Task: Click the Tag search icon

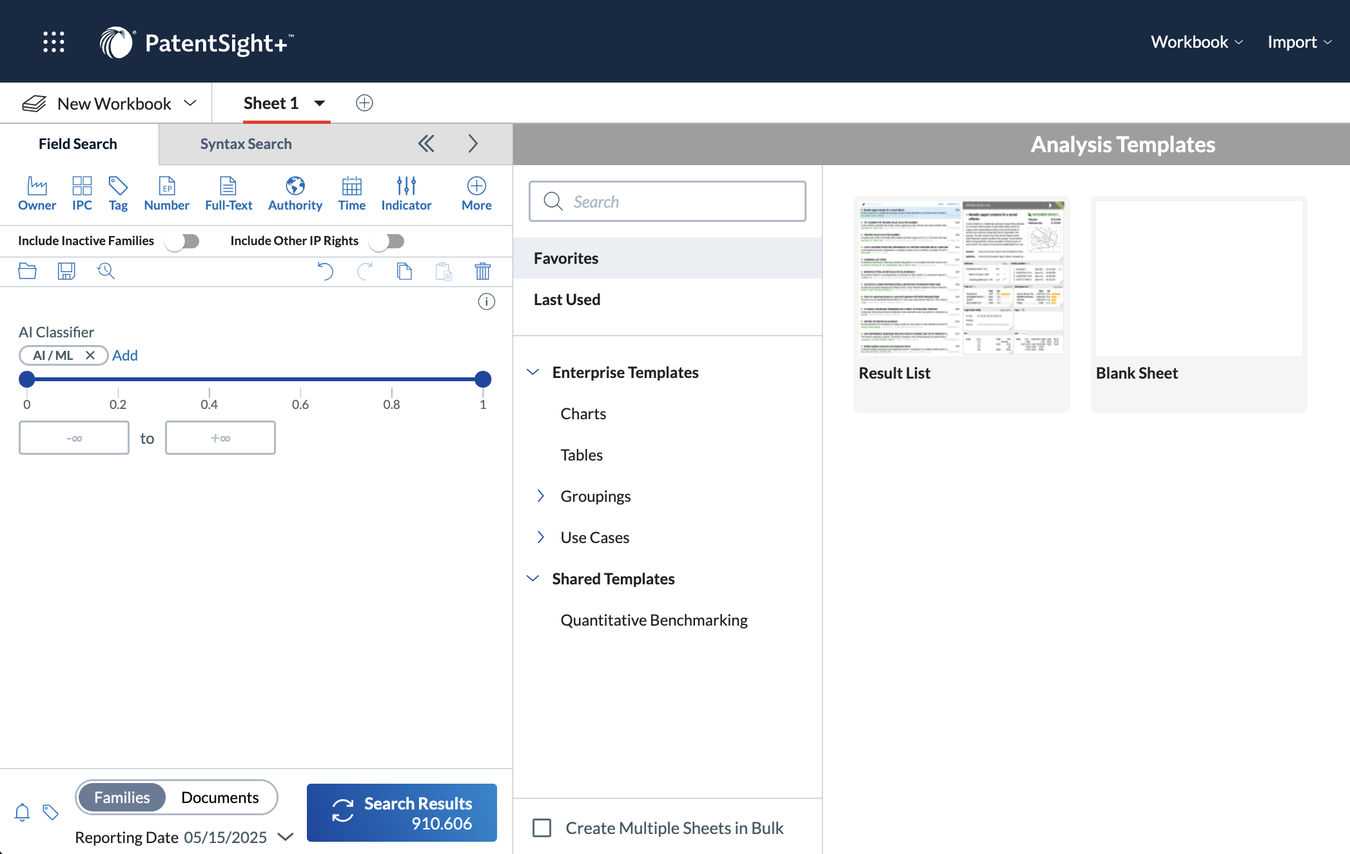Action: coord(118,192)
